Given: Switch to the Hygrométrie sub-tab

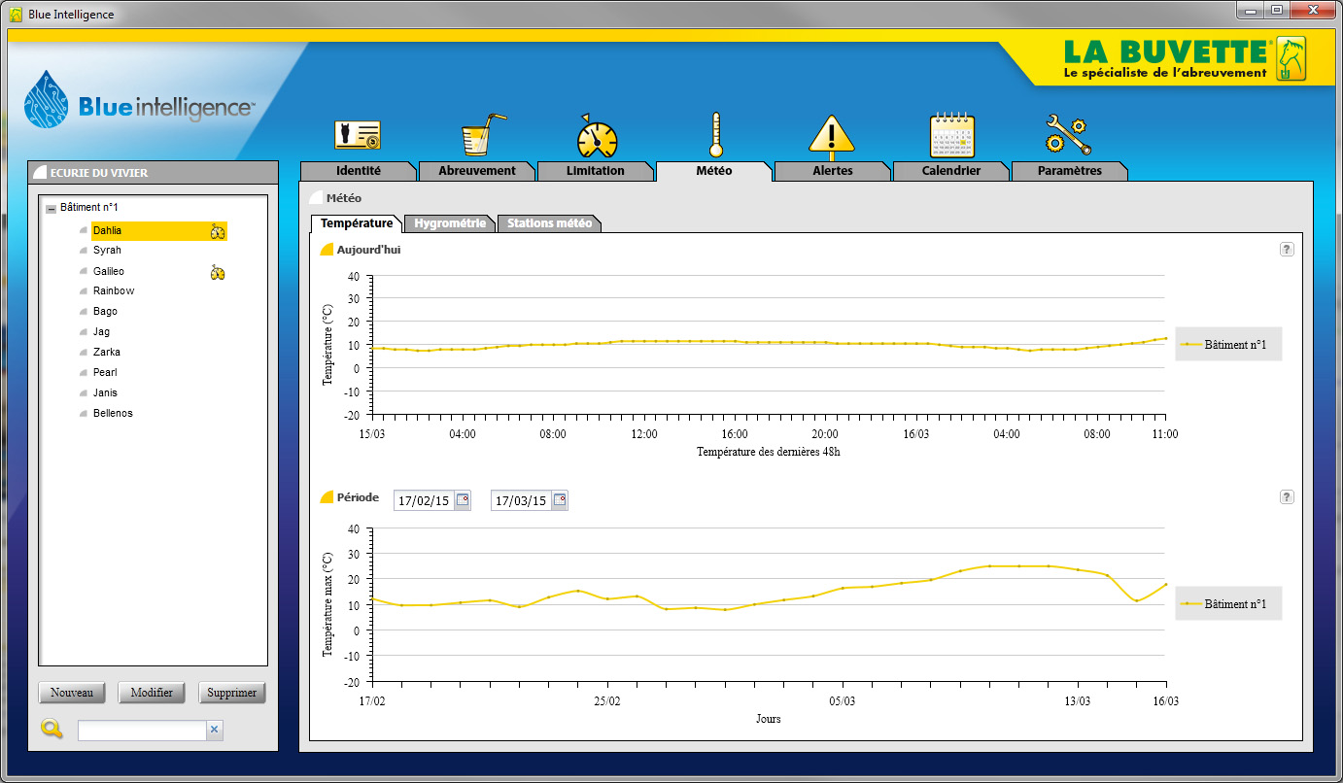Looking at the screenshot, I should (450, 223).
